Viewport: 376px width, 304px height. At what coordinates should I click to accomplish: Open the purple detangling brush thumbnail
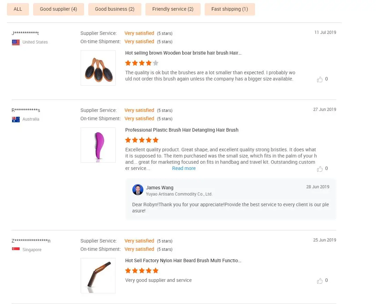[98, 145]
